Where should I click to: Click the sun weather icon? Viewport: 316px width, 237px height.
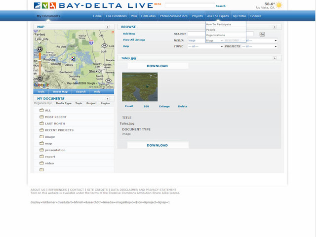[279, 5]
